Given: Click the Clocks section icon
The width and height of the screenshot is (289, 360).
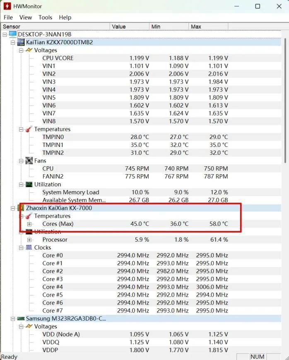Looking at the screenshot, I should [x=29, y=247].
